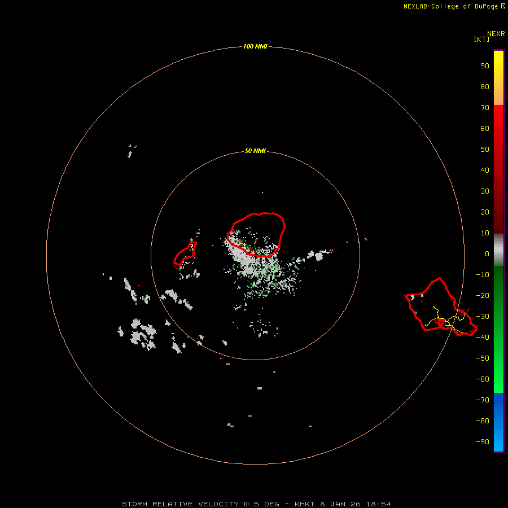
Task: Click the blue segment of the colorbar
Action: [x=498, y=422]
